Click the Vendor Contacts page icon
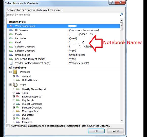 (11, 63)
